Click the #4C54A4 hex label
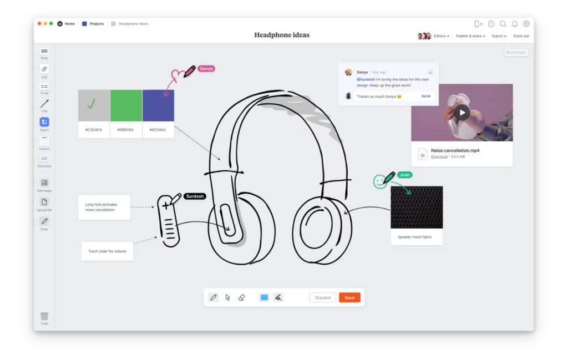The image size is (568, 354). [x=158, y=130]
